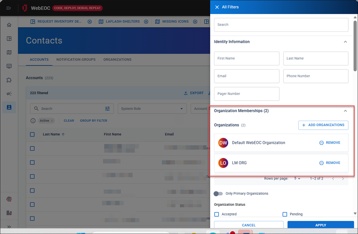Close the All Filters panel
The height and width of the screenshot is (234, 358).
coord(217,7)
